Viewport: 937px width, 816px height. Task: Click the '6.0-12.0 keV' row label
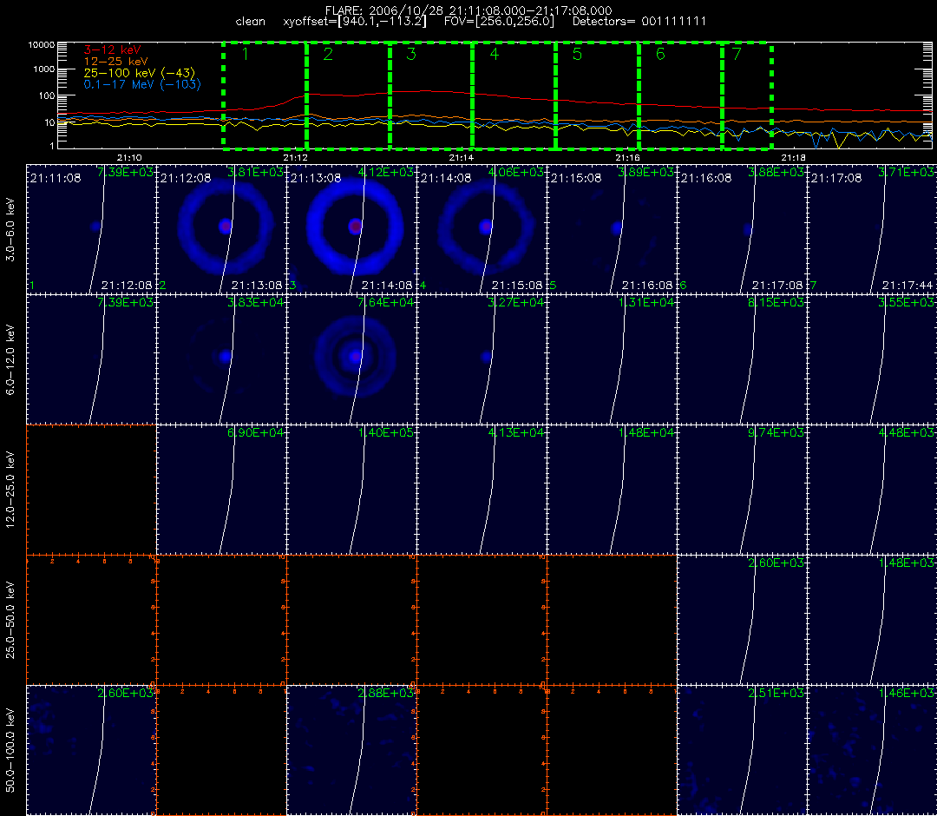coord(10,360)
